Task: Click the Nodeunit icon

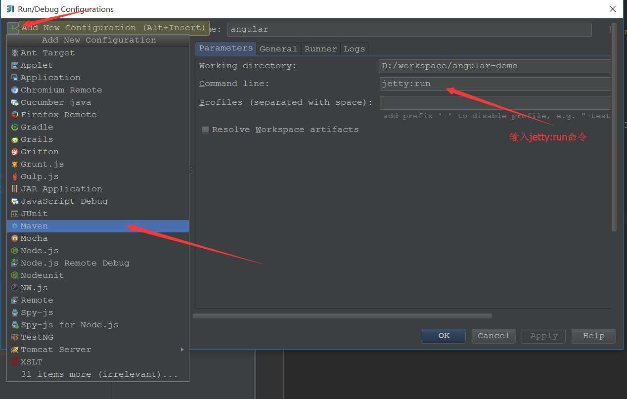Action: tap(15, 275)
